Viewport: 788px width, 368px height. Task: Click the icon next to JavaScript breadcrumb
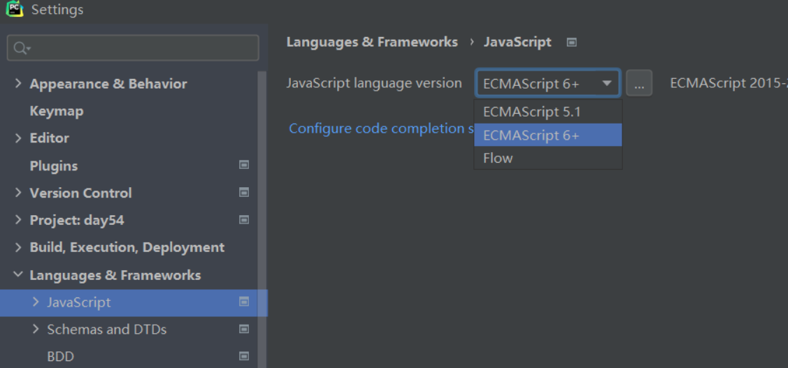coord(571,43)
